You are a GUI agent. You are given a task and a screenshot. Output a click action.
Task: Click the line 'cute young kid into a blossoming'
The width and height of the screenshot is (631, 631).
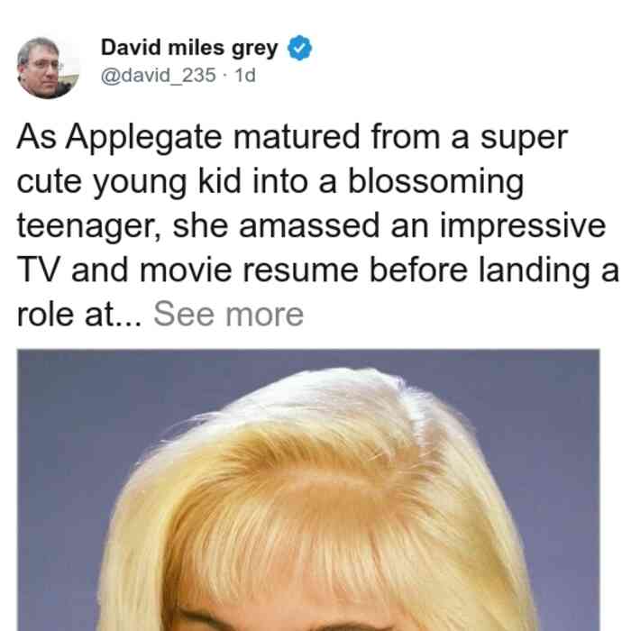coord(270,183)
